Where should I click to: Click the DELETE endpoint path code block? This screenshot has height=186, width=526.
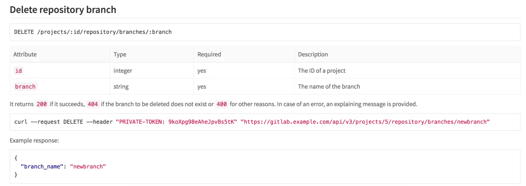pos(93,32)
